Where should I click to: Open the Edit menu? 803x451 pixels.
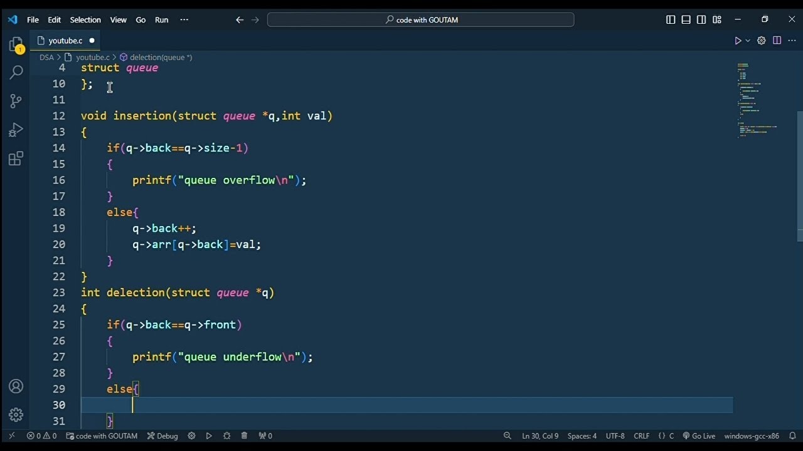click(x=55, y=20)
